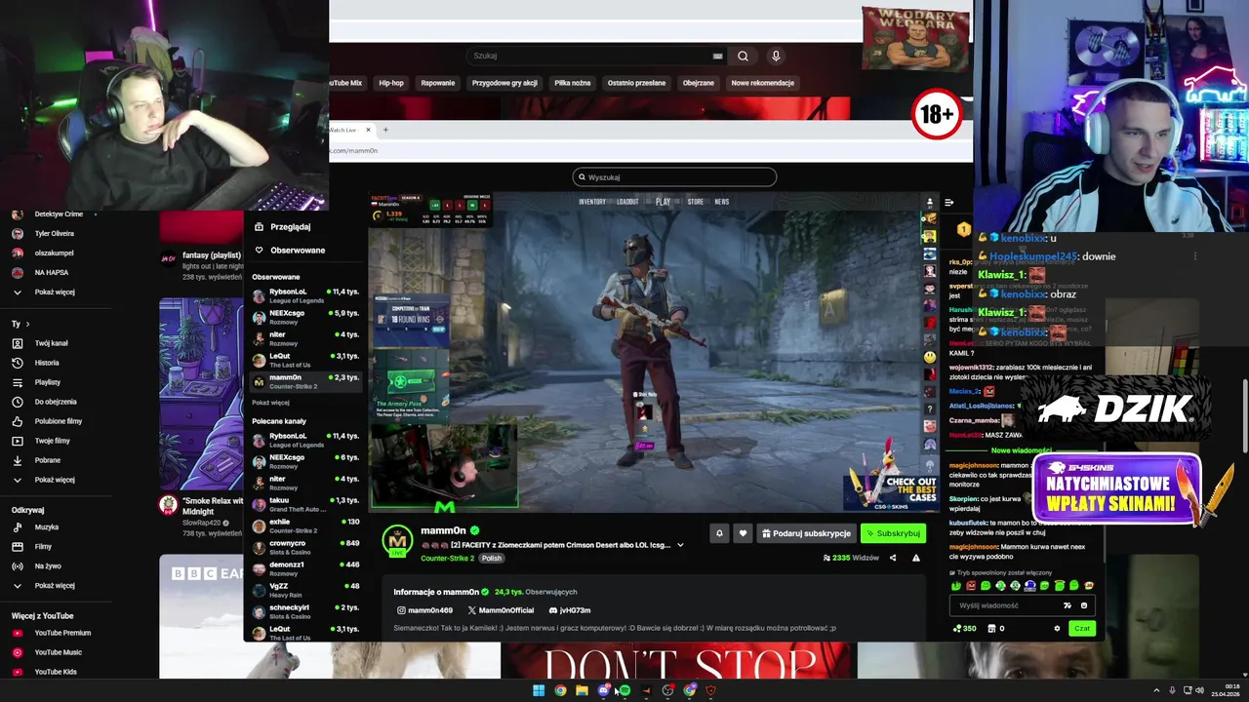Open File Explorer from the taskbar
The image size is (1249, 702).
582,690
